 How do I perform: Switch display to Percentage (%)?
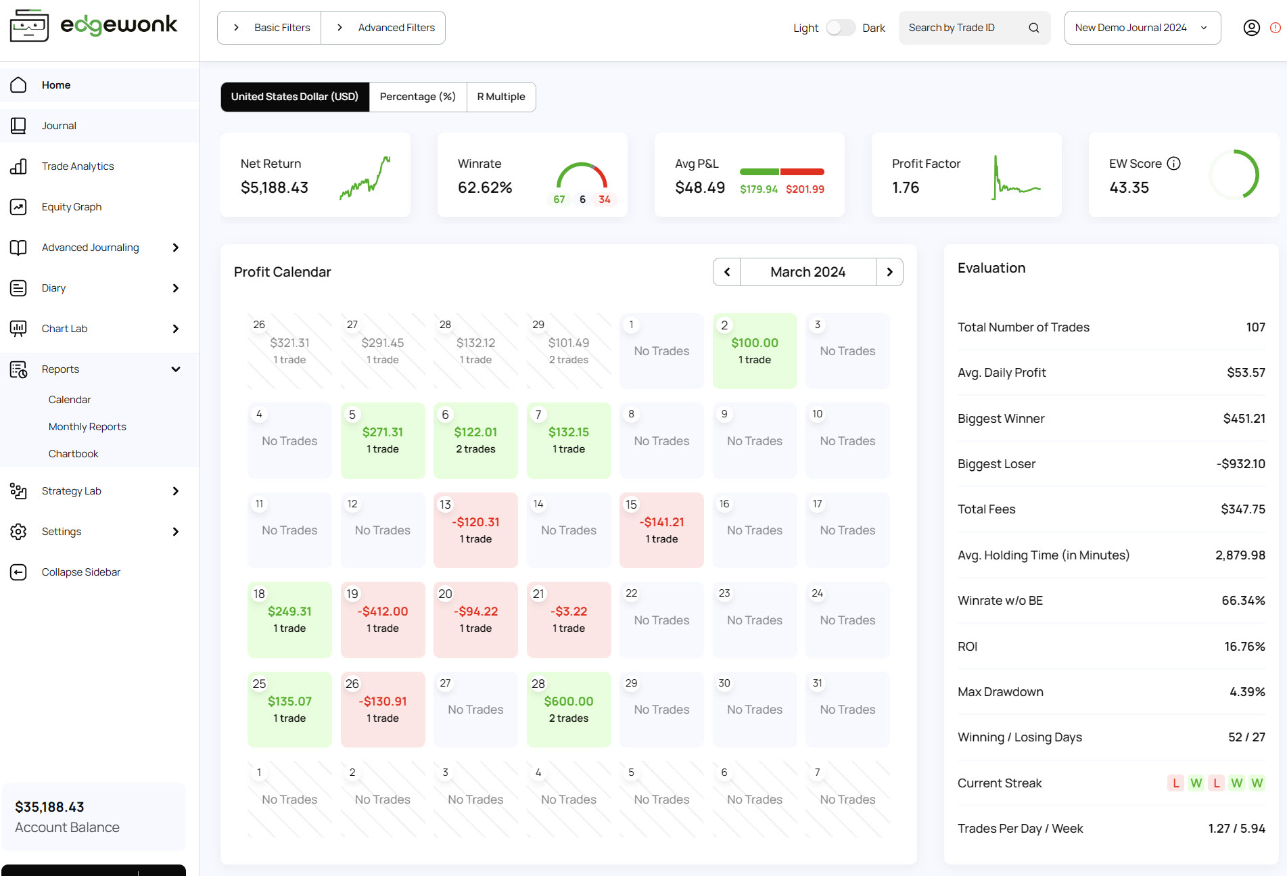[417, 97]
